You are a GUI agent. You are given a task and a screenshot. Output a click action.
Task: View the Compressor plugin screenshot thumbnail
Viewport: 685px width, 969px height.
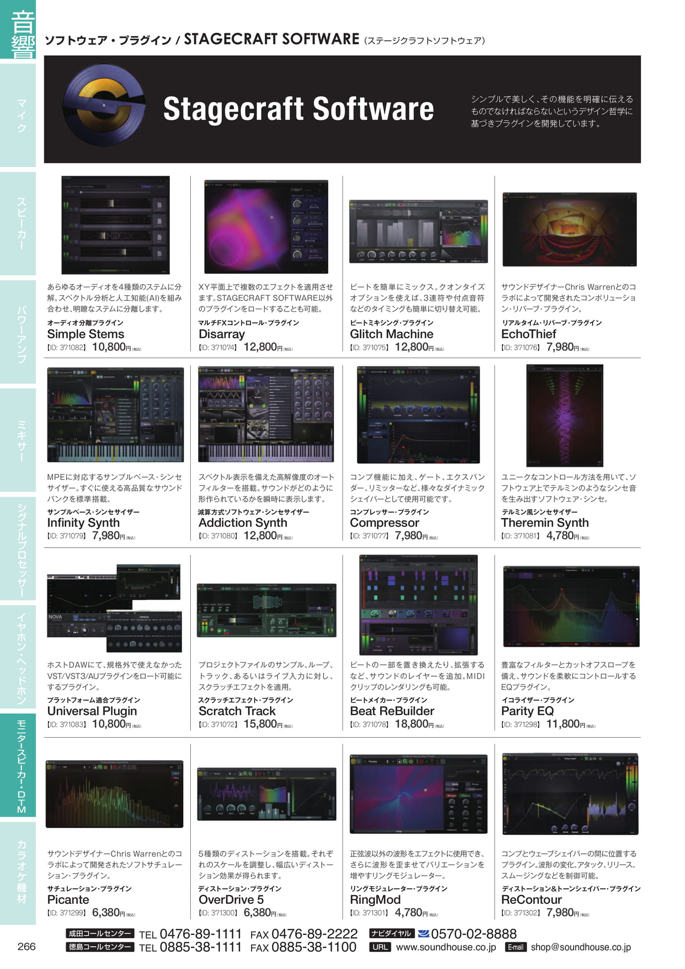pos(418,415)
